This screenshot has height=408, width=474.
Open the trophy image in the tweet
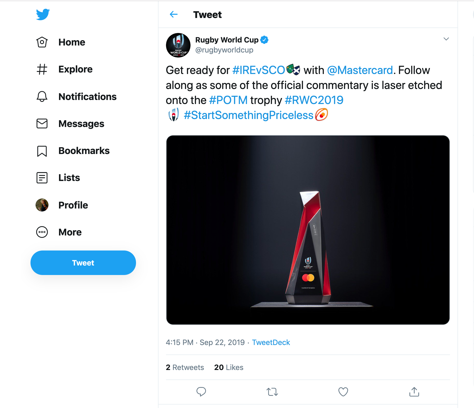click(x=308, y=230)
